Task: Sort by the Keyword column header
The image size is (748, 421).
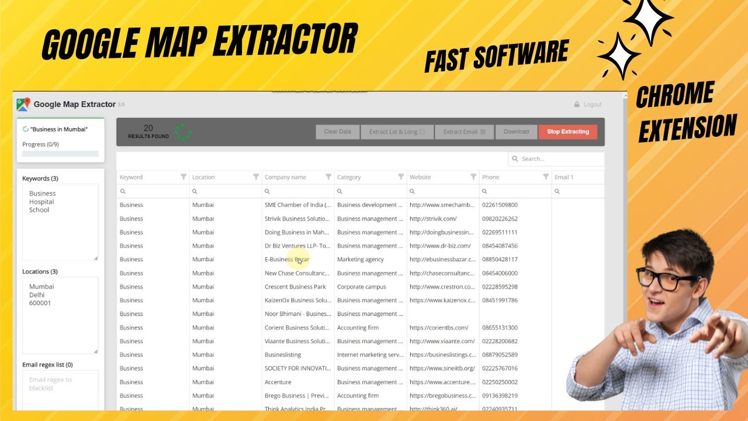Action: pyautogui.click(x=131, y=177)
